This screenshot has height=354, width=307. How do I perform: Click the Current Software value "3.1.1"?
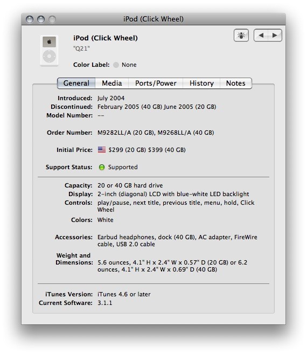point(104,303)
